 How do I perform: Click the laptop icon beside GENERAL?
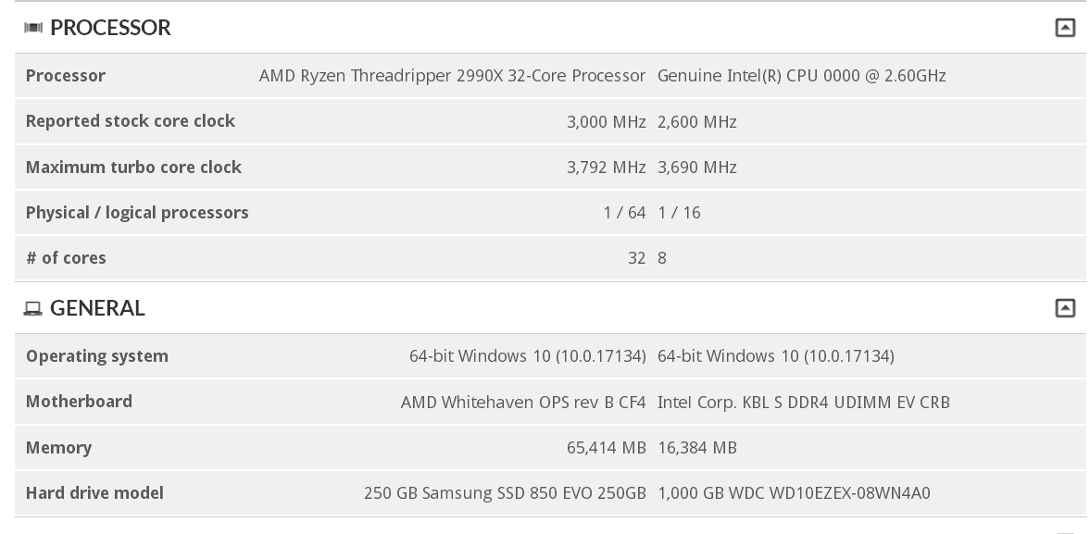click(x=33, y=309)
